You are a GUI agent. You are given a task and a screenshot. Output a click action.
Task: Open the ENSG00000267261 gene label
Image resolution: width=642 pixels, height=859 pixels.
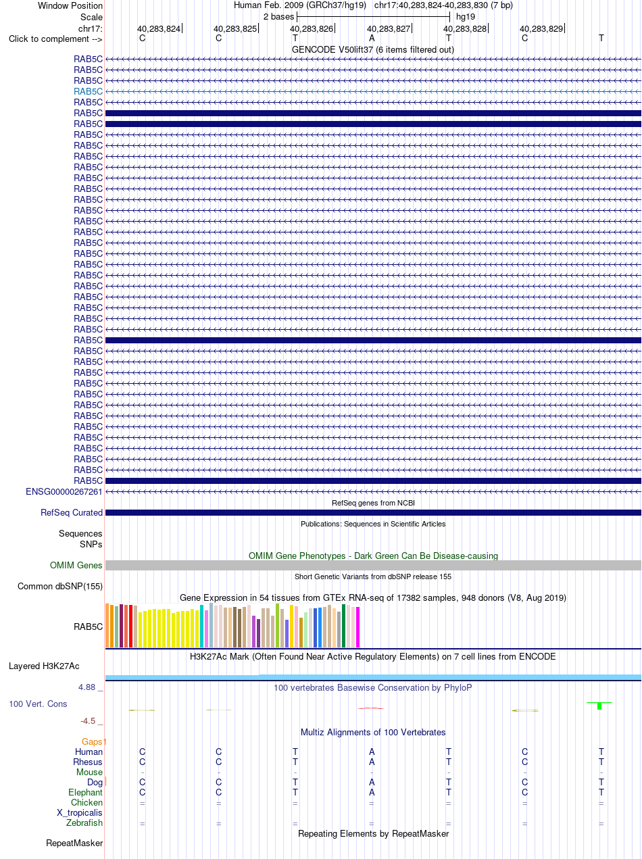pyautogui.click(x=64, y=491)
